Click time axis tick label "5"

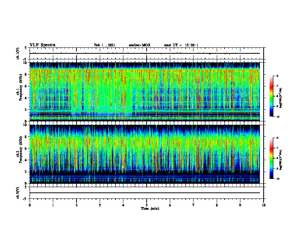(x=147, y=205)
